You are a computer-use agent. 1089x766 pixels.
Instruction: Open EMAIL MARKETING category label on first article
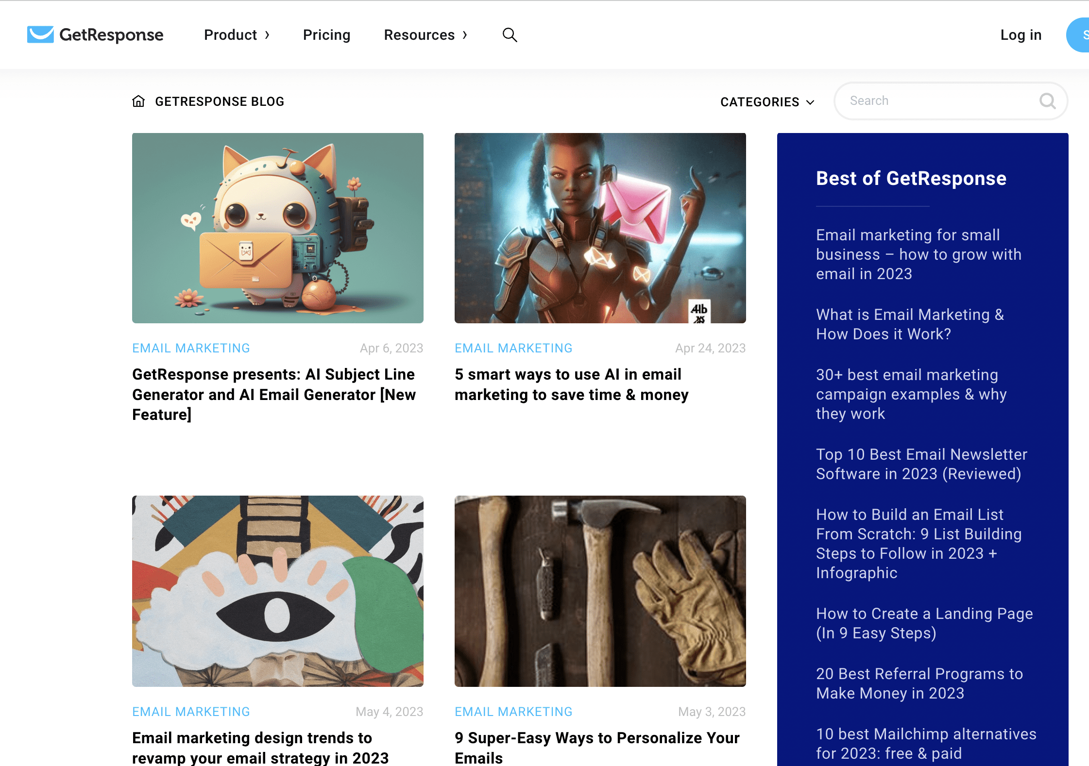coord(191,348)
